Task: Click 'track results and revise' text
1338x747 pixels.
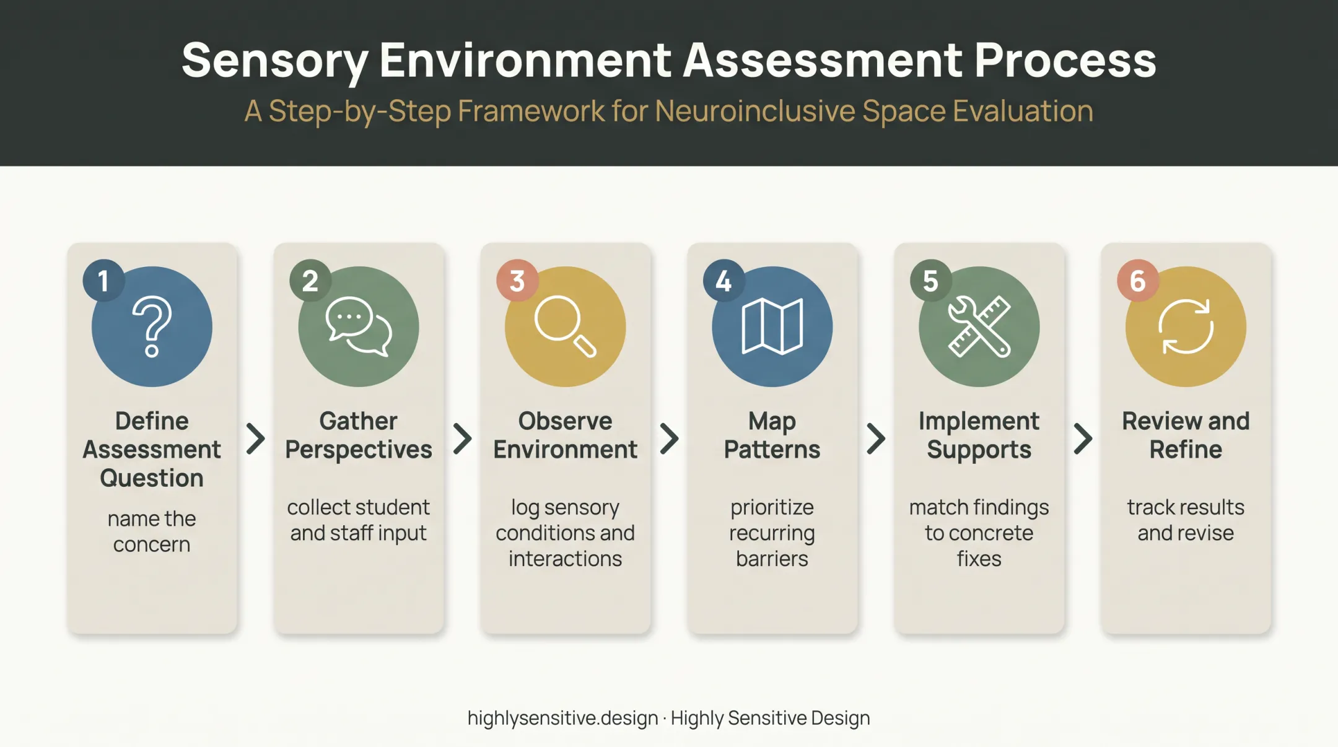Action: pos(1186,520)
